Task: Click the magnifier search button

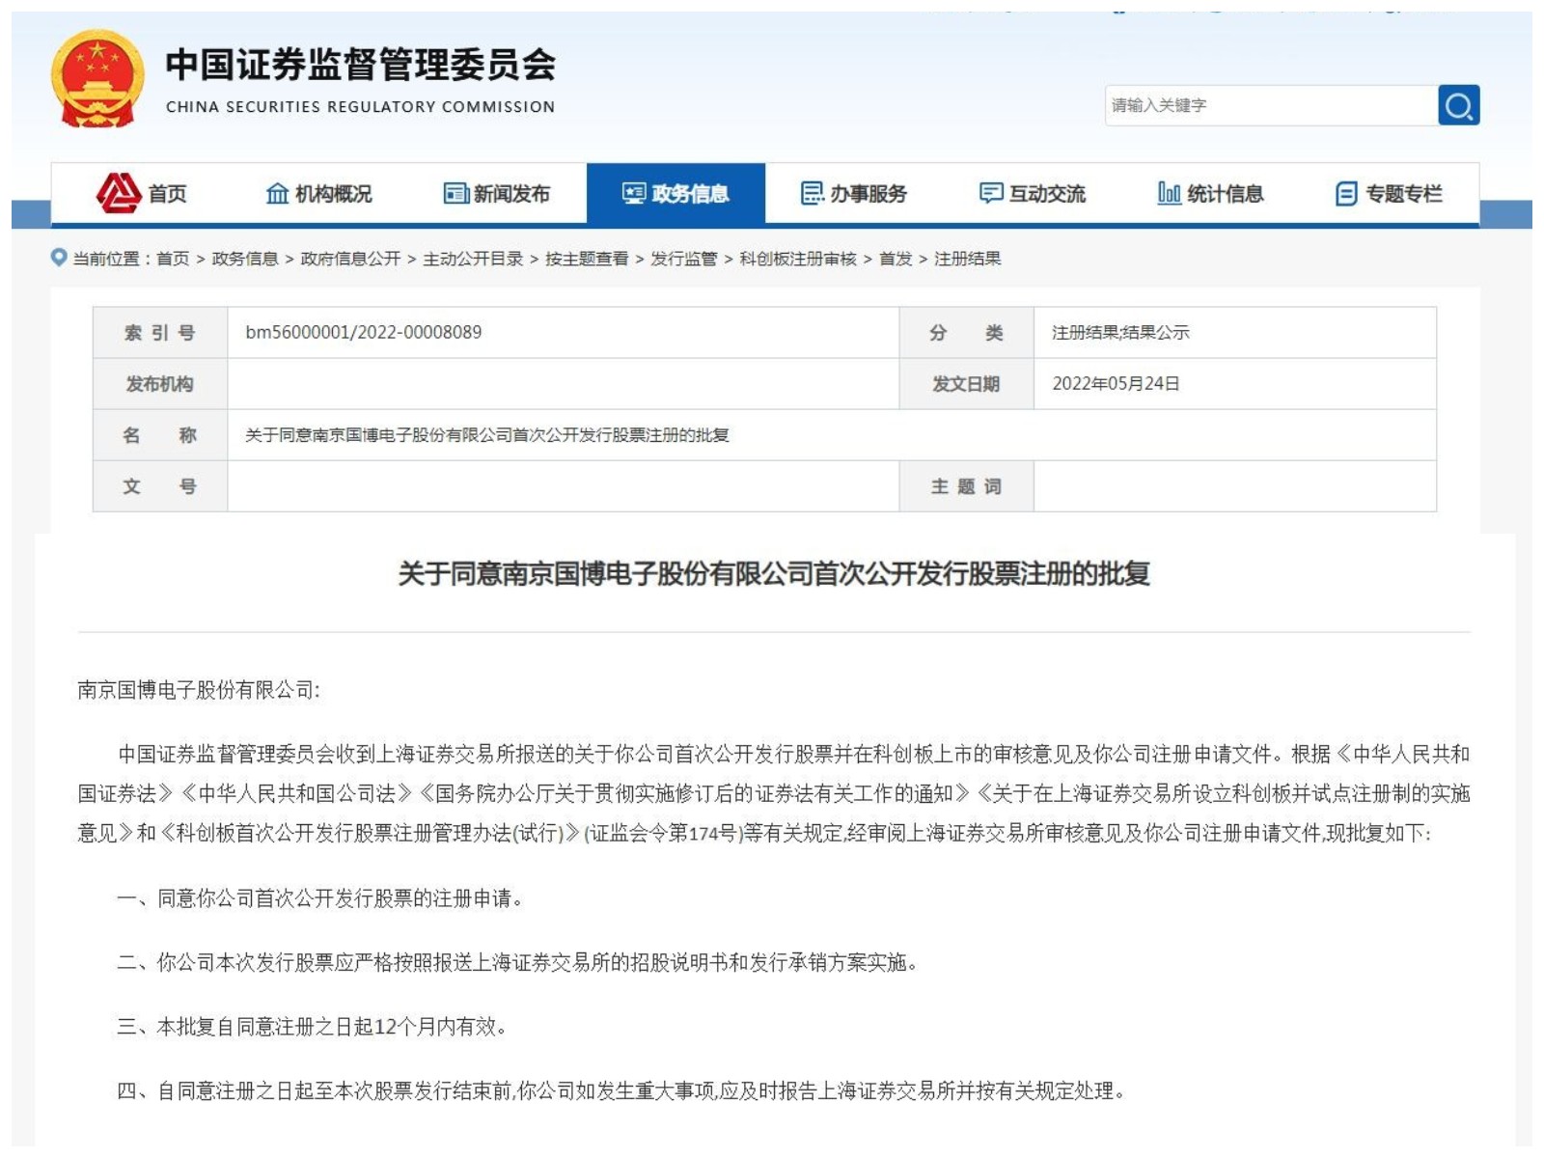Action: [x=1458, y=105]
